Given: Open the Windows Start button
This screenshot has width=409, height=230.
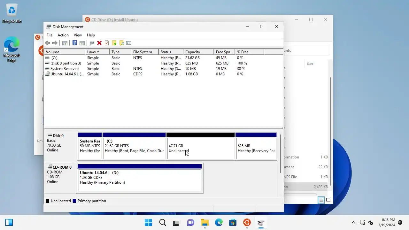Looking at the screenshot, I should click(148, 222).
